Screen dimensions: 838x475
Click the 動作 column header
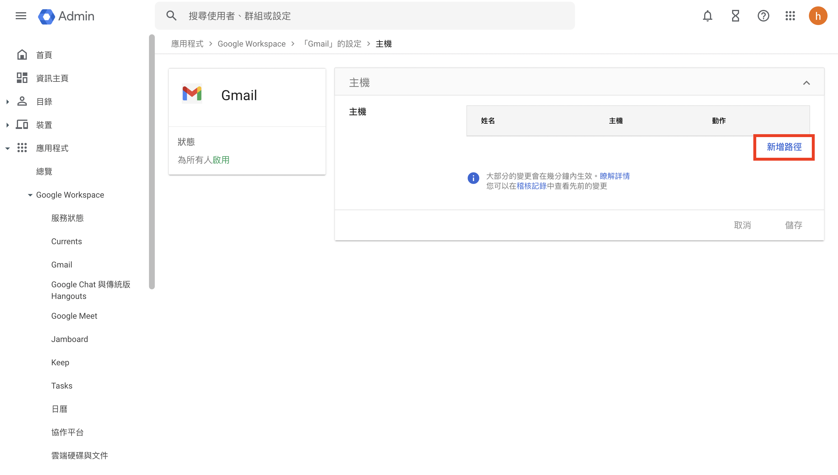pos(719,121)
